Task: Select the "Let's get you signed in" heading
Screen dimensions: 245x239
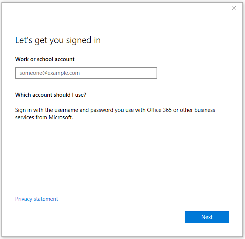Action: (x=58, y=40)
